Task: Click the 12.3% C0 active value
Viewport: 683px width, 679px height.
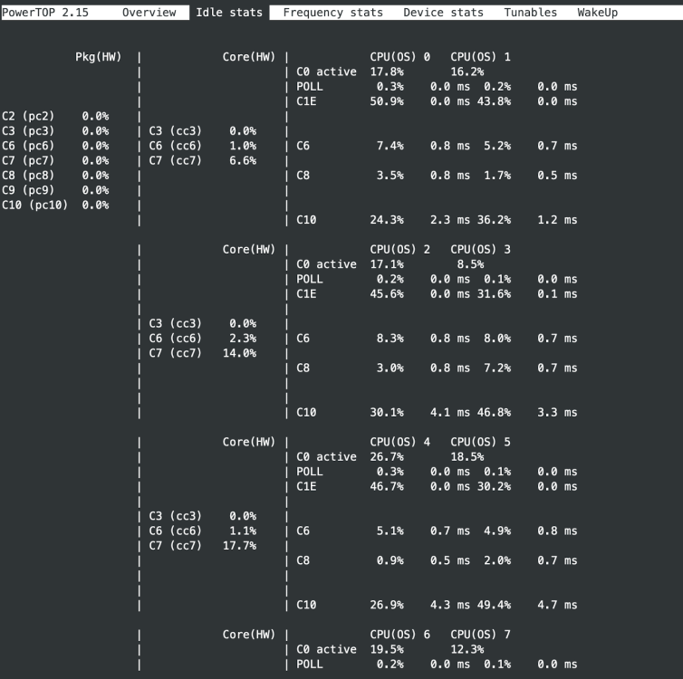Action: 467,649
